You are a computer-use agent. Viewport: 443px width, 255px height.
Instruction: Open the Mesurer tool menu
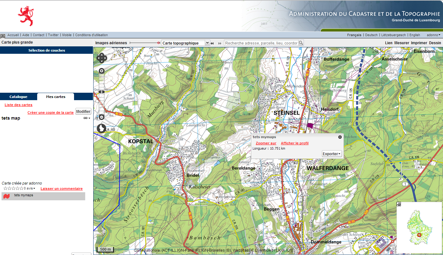(x=401, y=43)
